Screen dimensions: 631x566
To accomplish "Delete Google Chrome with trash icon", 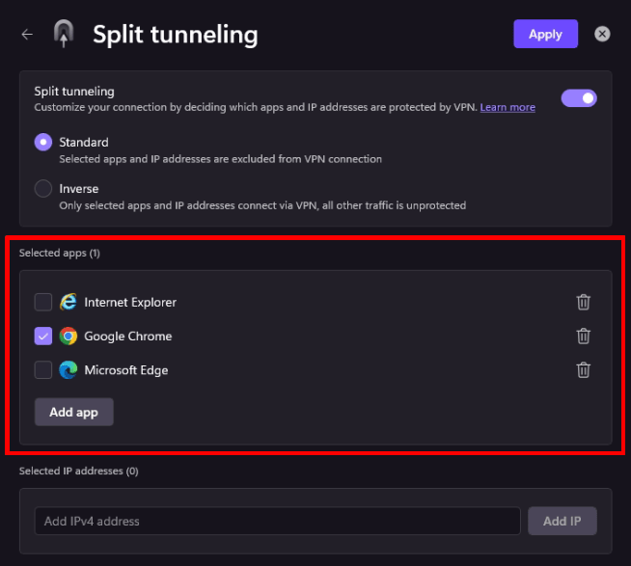I will pyautogui.click(x=583, y=336).
